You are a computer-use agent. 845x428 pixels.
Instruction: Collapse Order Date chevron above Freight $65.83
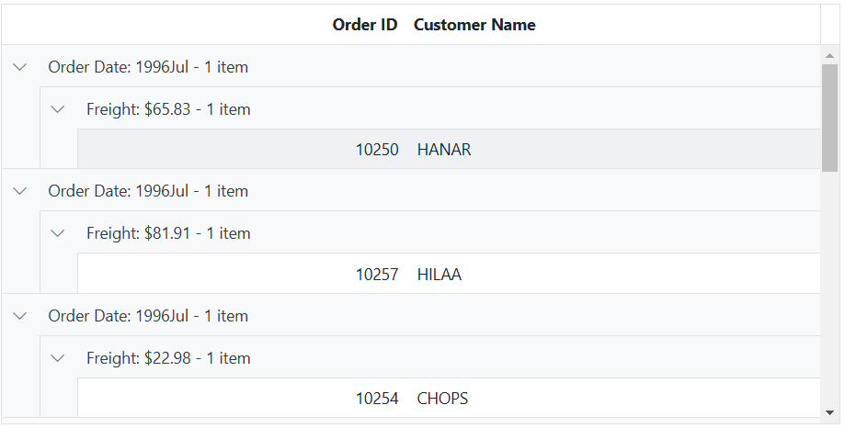(20, 67)
